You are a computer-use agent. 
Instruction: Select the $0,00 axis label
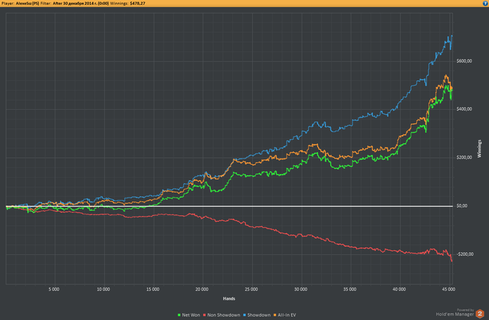[462, 206]
